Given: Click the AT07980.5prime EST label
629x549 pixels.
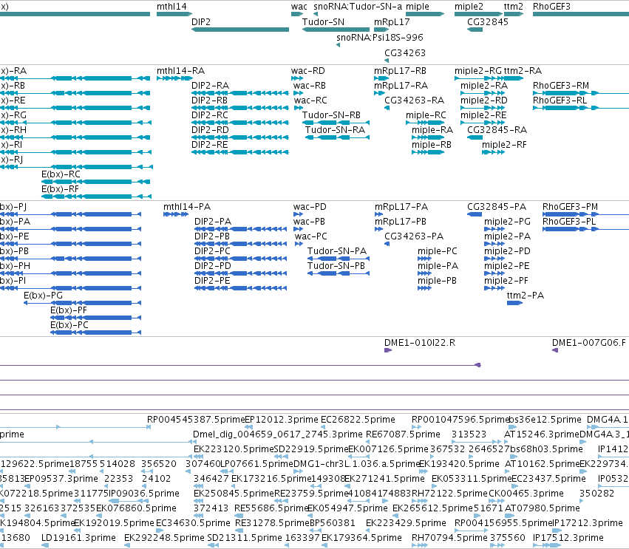Looking at the screenshot, I should click(x=542, y=508).
